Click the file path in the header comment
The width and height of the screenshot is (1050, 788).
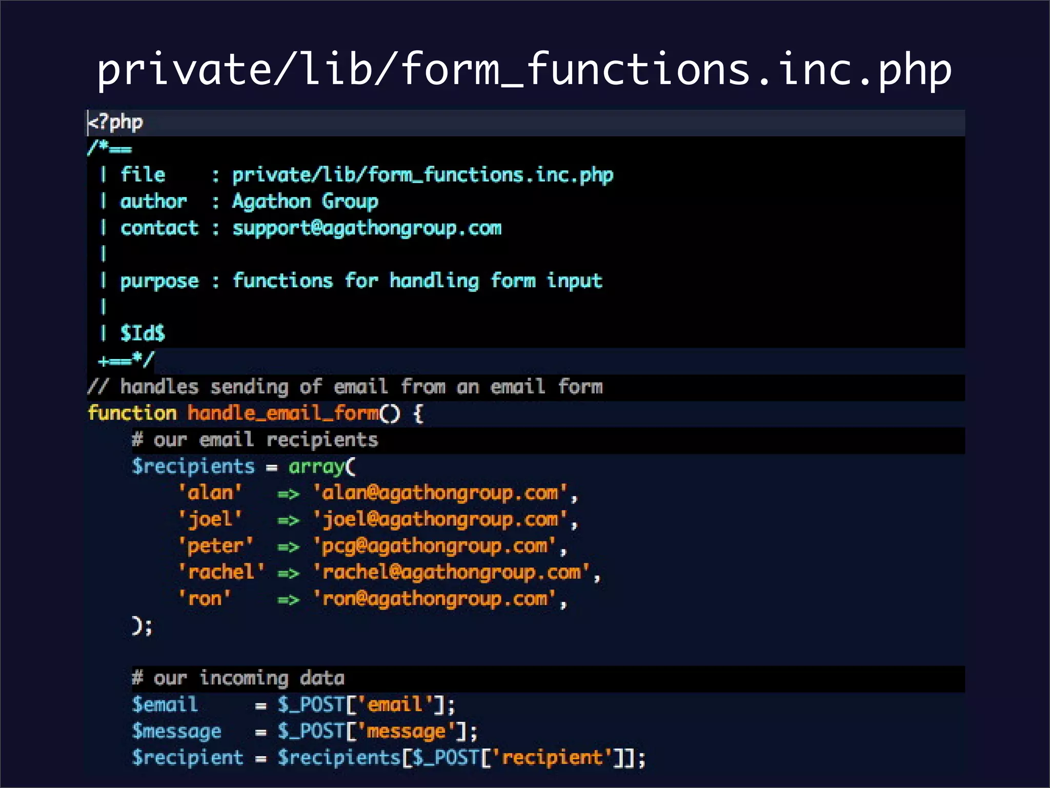coord(422,175)
